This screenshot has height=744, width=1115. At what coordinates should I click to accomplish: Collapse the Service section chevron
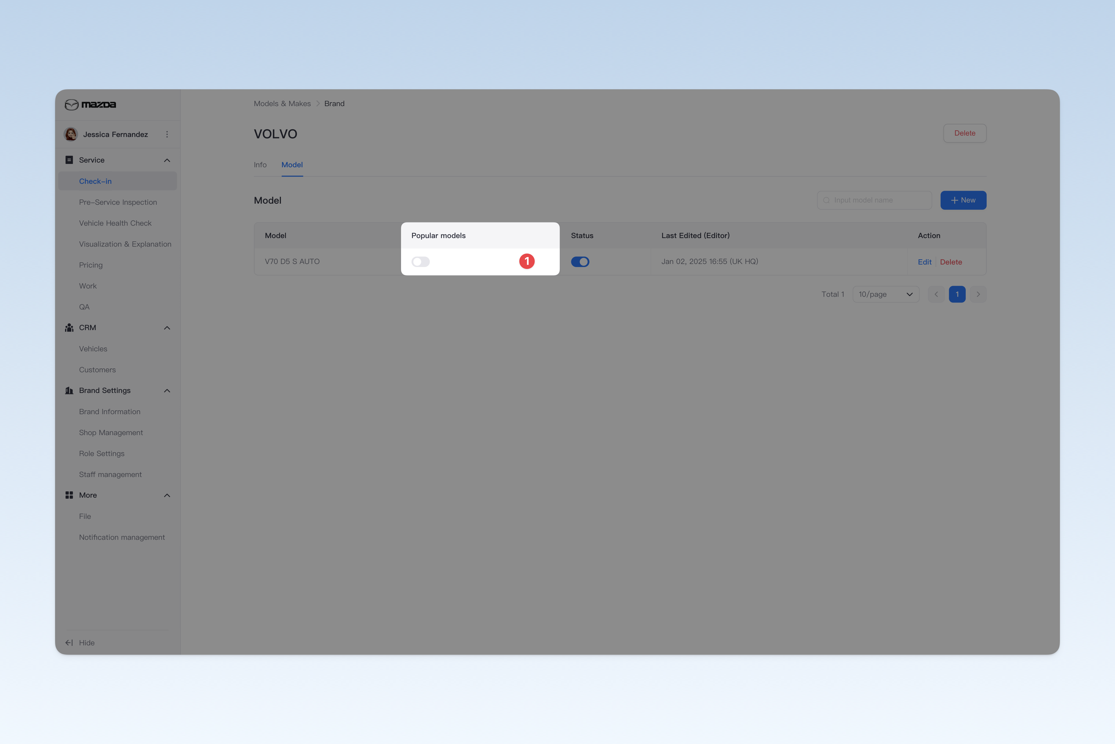(167, 160)
